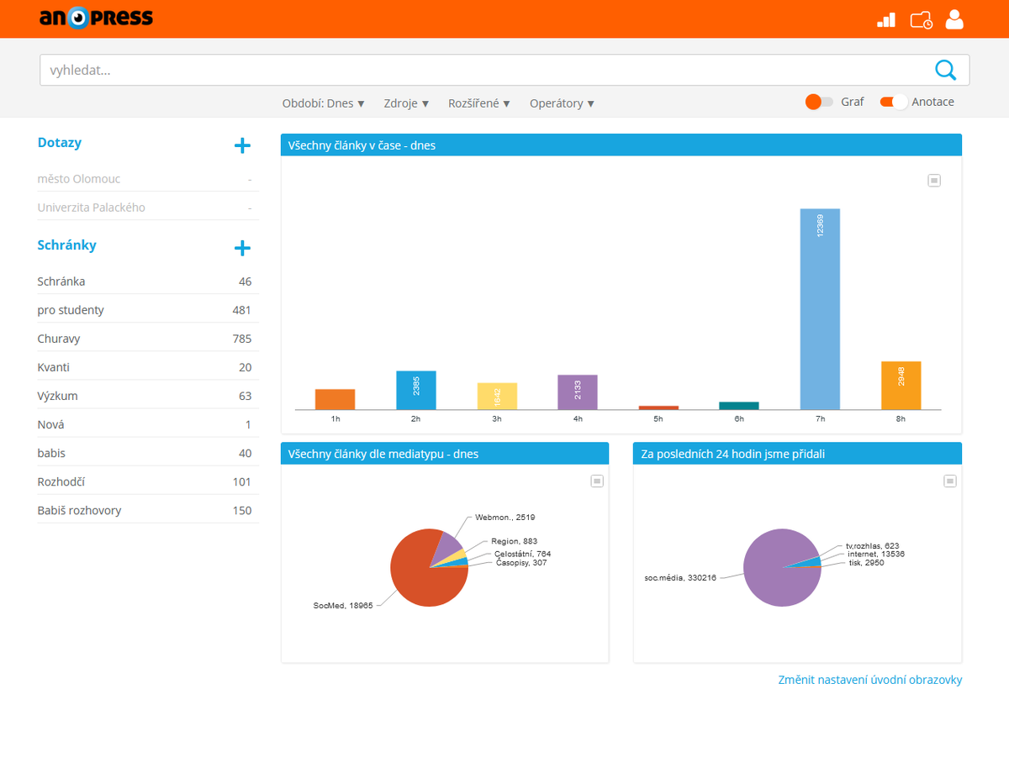Image resolution: width=1009 pixels, height=757 pixels.
Task: Toggle the Graf switch
Action: tap(819, 102)
